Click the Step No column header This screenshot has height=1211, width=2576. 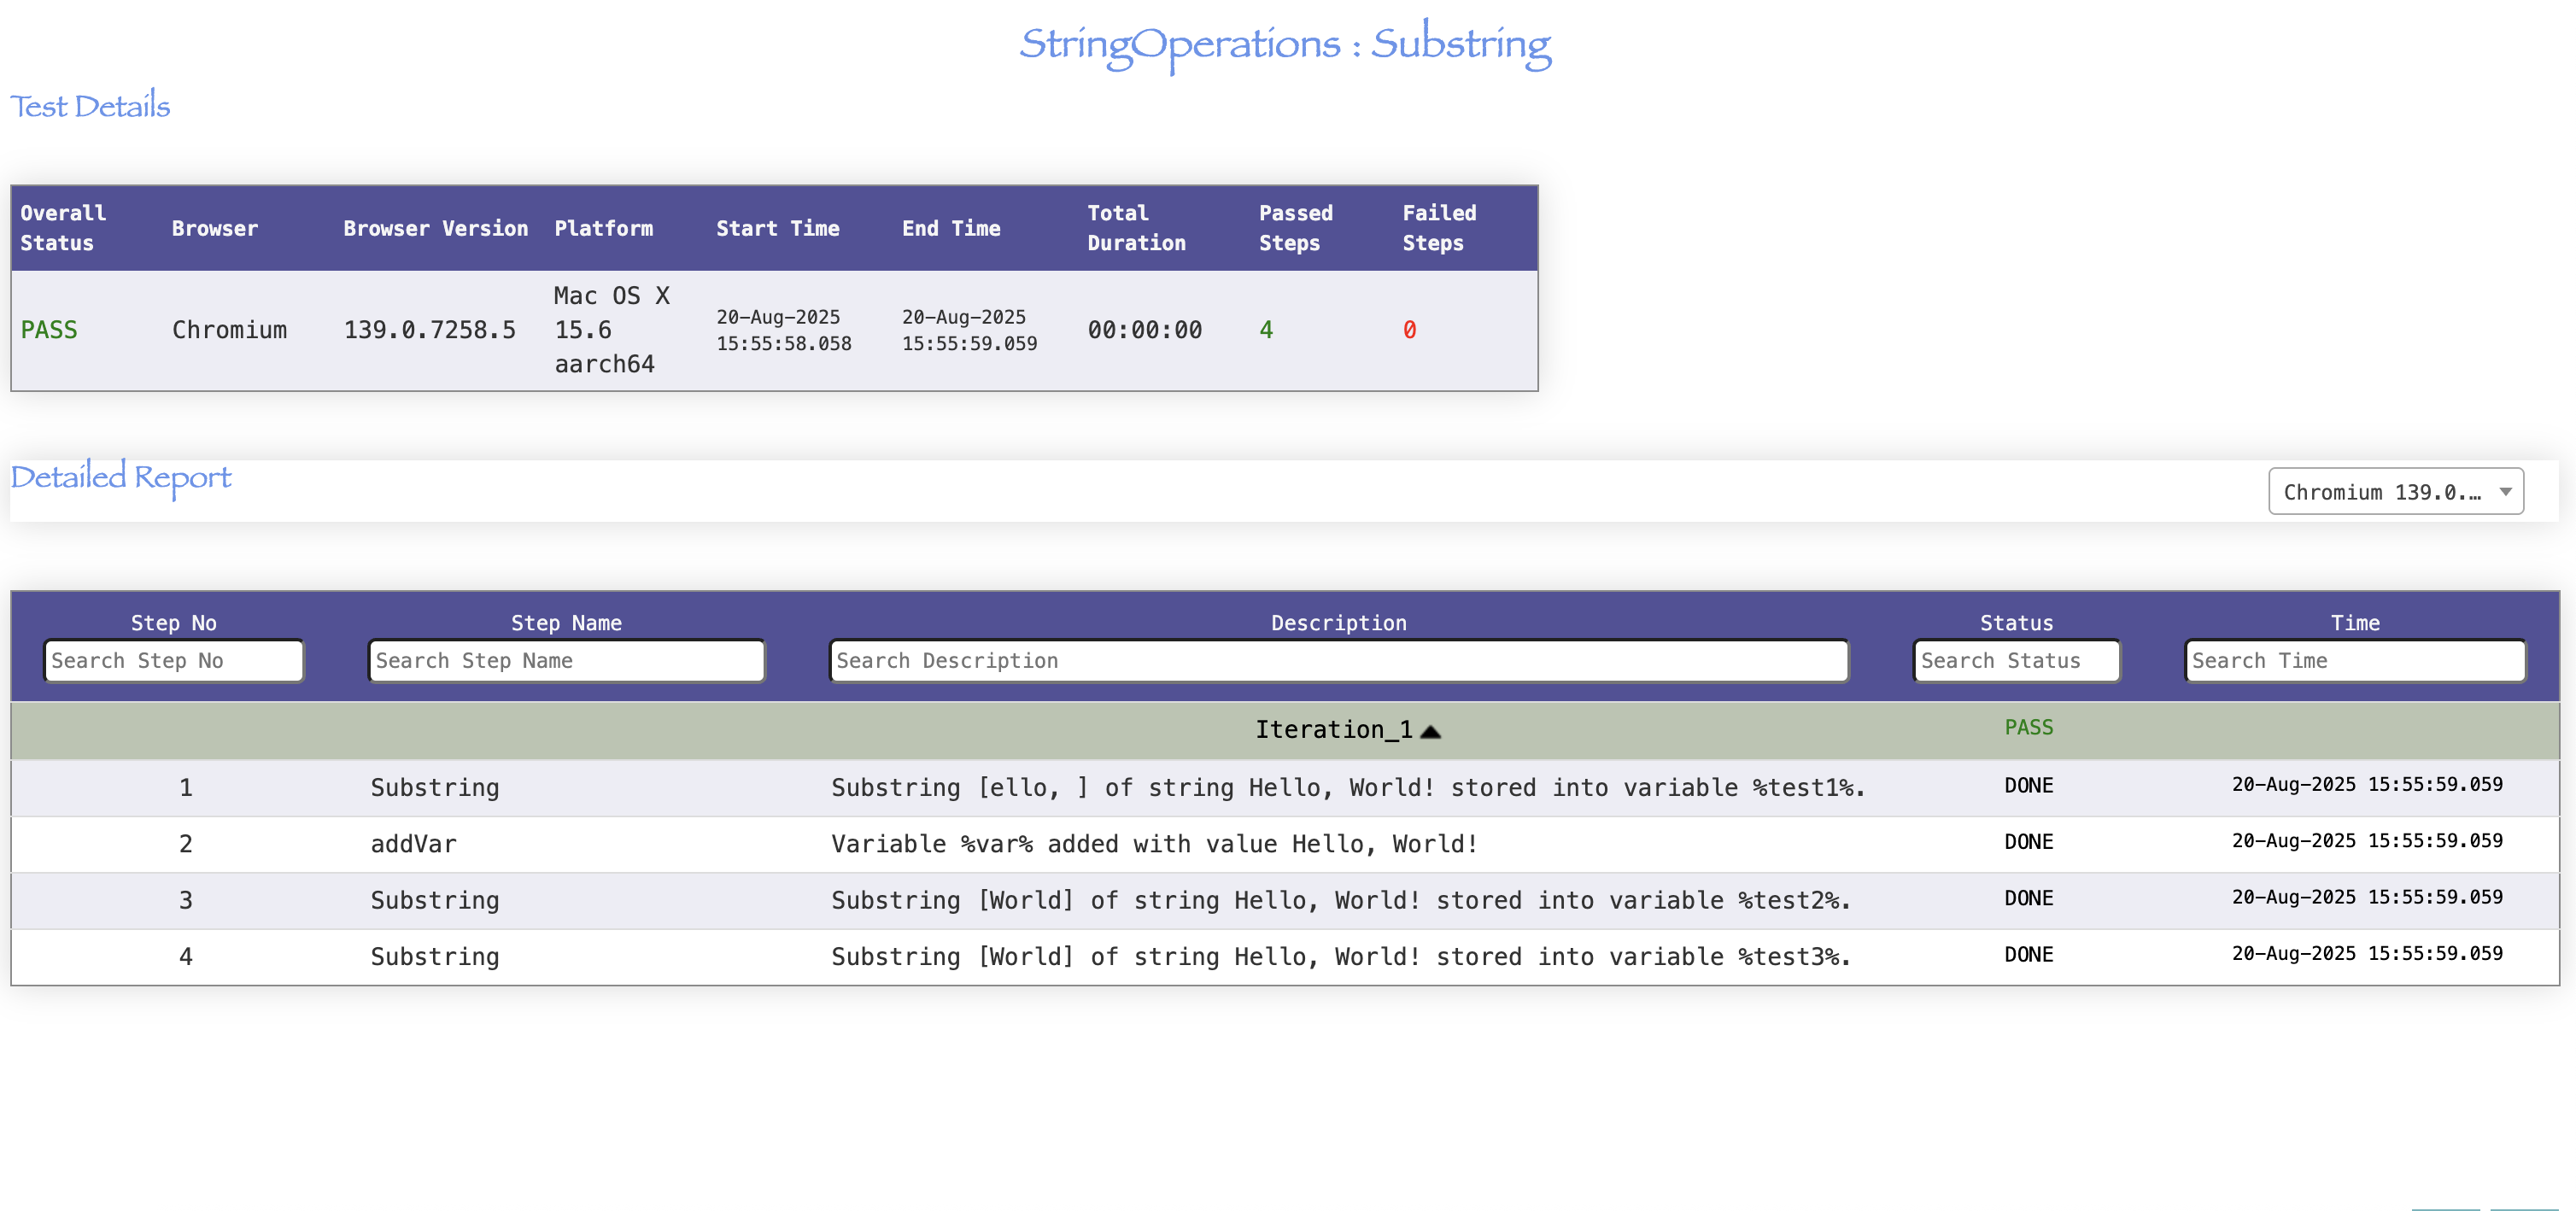pyautogui.click(x=173, y=623)
